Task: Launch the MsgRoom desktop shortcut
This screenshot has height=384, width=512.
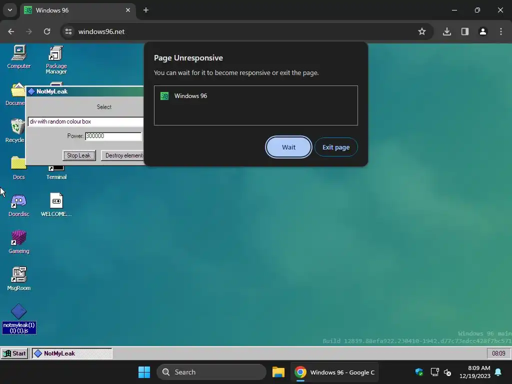Action: click(x=19, y=279)
